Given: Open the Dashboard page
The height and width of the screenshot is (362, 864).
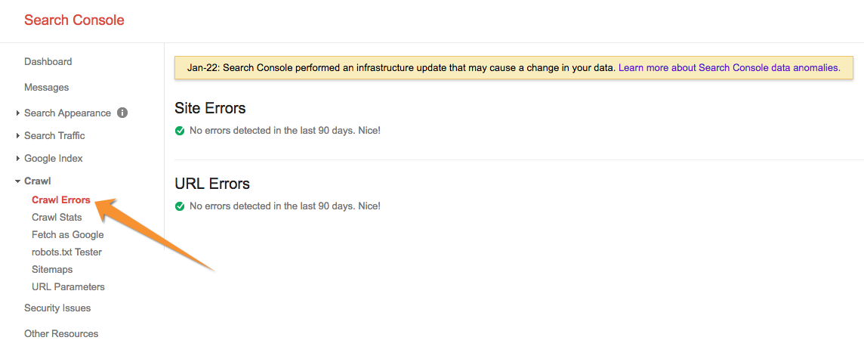Looking at the screenshot, I should coord(48,62).
